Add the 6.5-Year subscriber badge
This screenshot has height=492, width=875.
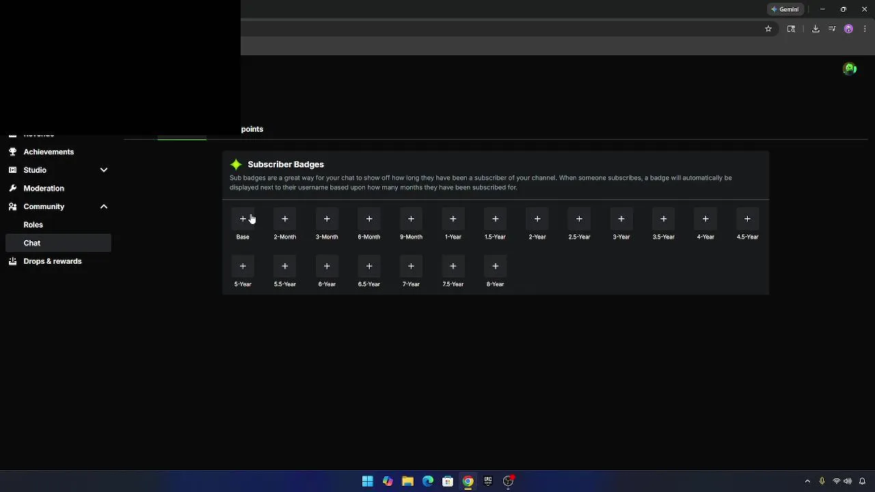[x=369, y=266]
